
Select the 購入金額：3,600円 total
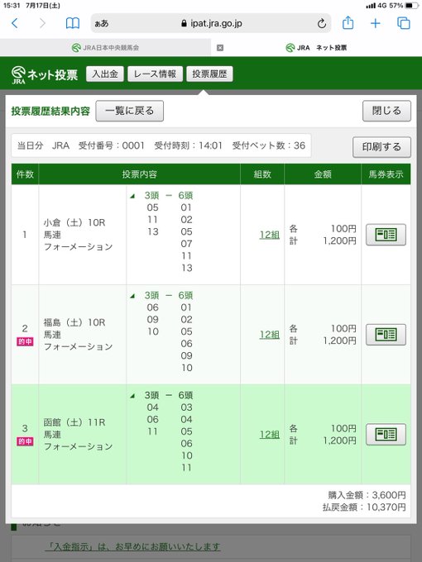[367, 495]
